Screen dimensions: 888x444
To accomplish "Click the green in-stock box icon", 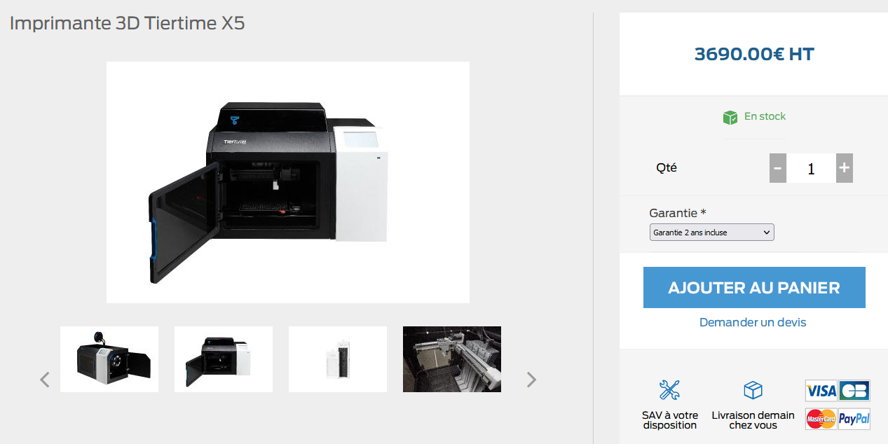I will tap(730, 117).
